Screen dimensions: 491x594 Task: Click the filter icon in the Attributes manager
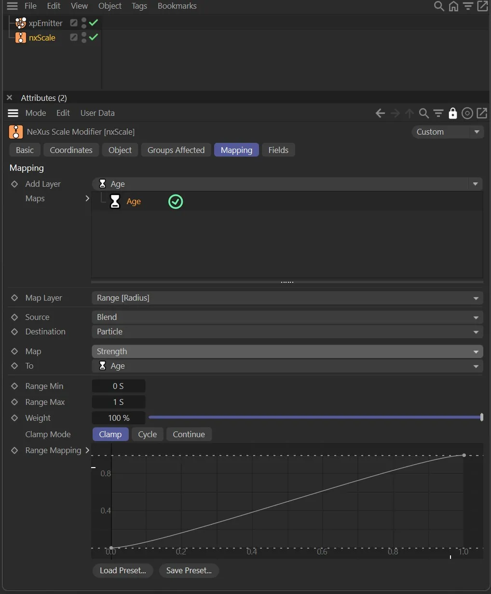[x=438, y=113]
